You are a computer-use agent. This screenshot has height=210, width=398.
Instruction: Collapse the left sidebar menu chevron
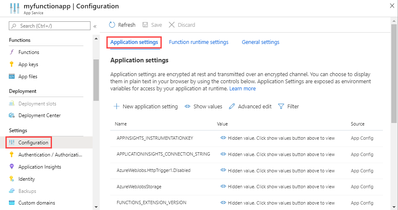95,26
